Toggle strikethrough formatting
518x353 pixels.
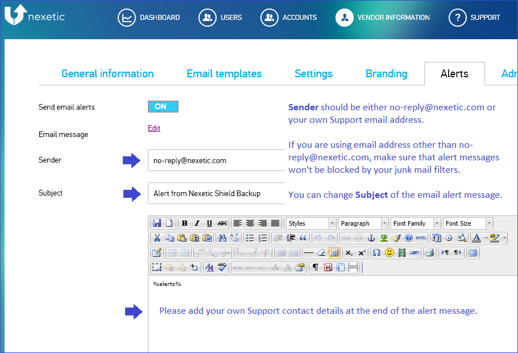tap(222, 223)
